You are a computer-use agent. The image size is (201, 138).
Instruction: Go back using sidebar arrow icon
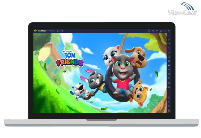[169, 102]
